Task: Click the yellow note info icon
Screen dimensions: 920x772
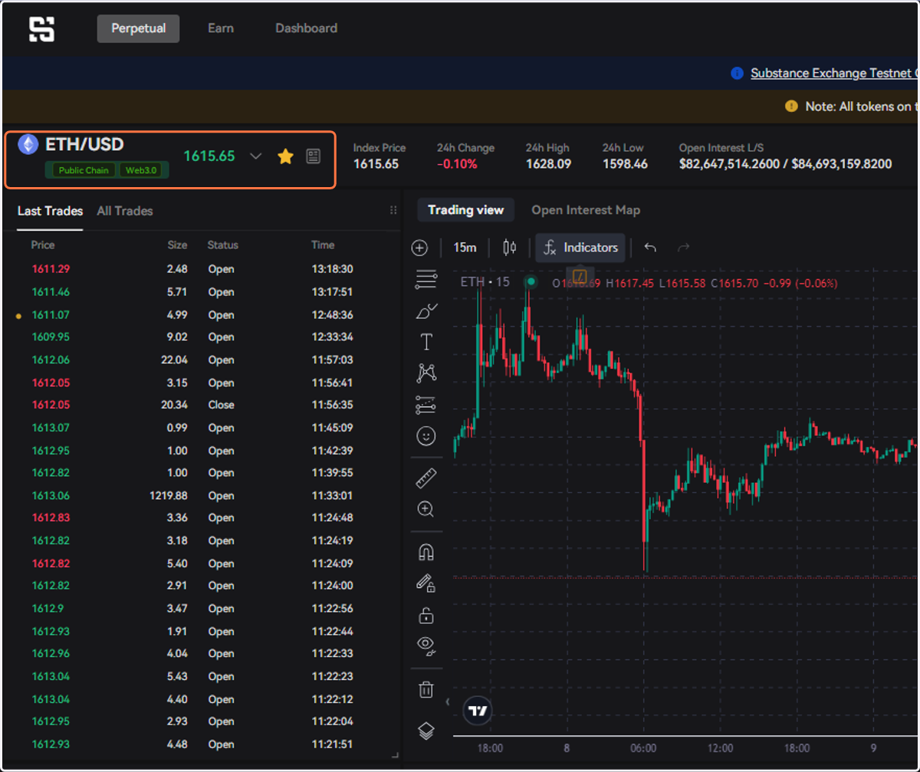Action: (791, 107)
